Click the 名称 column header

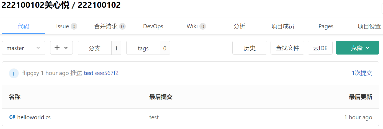[x=15, y=97]
